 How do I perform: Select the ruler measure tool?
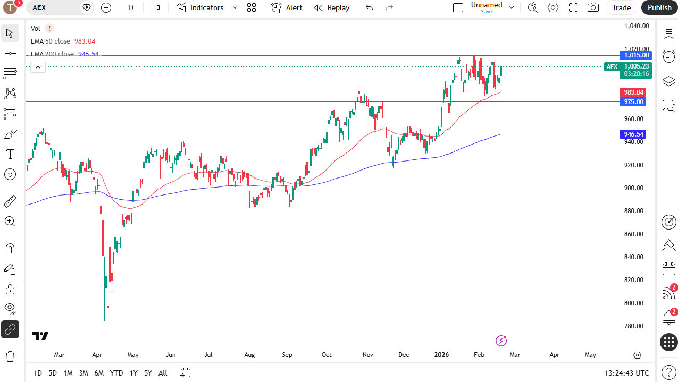pos(10,201)
